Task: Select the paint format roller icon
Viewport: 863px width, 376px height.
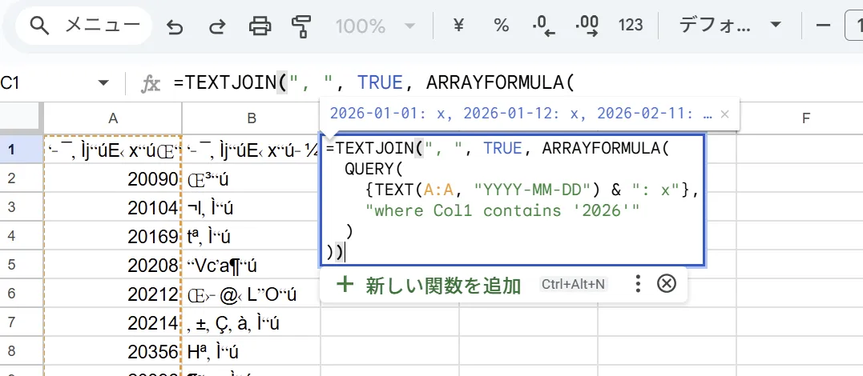Action: [301, 26]
